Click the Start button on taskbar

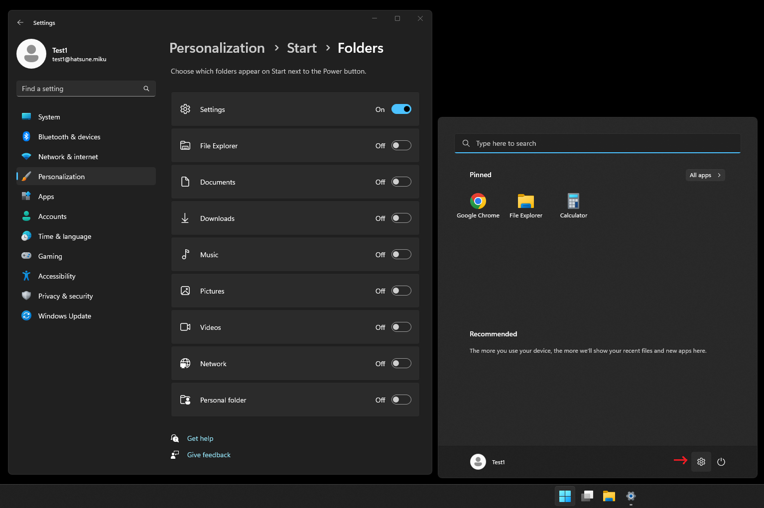pyautogui.click(x=565, y=496)
